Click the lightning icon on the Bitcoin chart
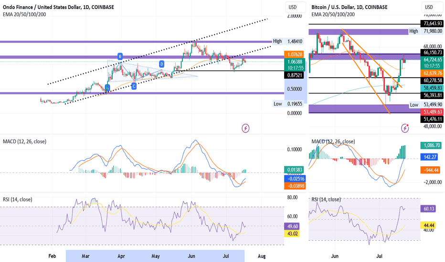Screen dimensions: 445x262 pyautogui.click(x=405, y=128)
